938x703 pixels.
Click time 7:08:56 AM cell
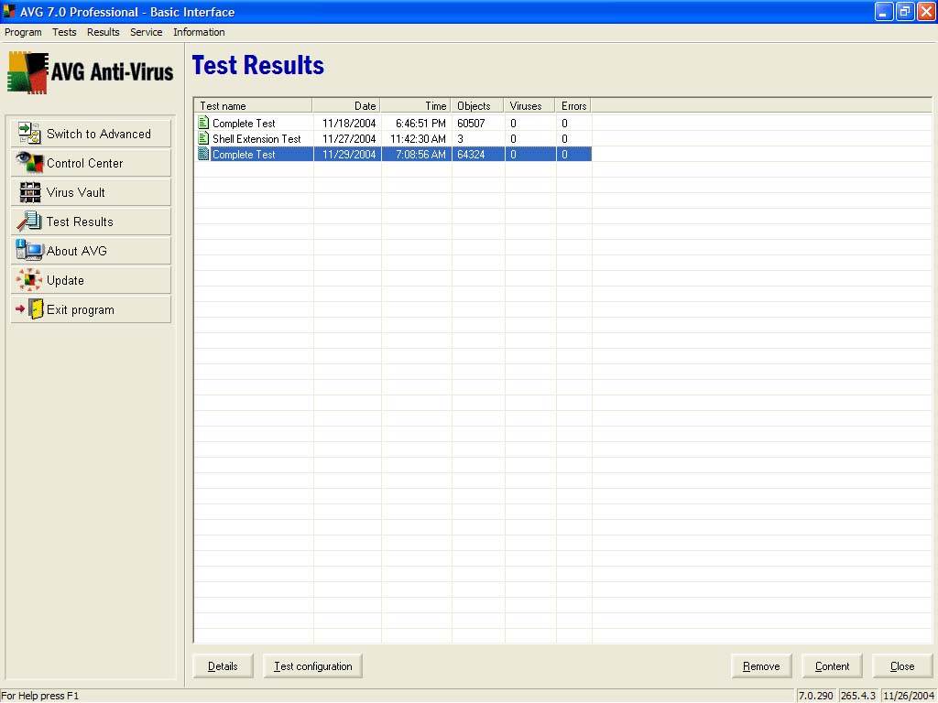coord(420,154)
